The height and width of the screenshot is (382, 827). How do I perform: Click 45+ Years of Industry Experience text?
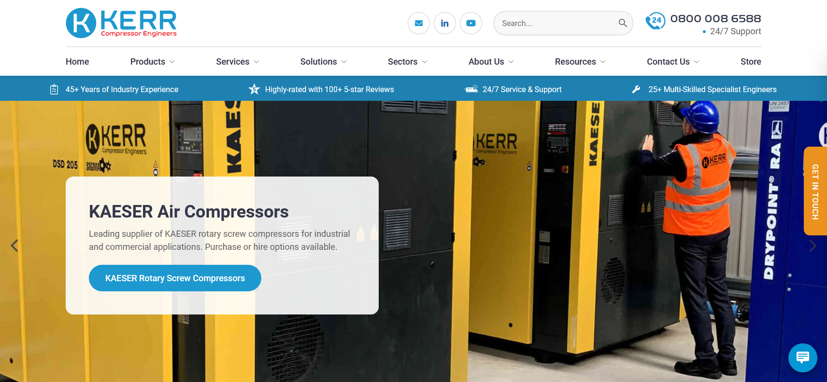pyautogui.click(x=122, y=89)
